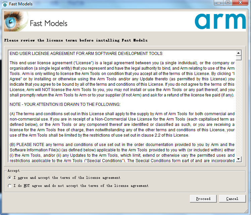Screen dimensions: 251x215
Task: Click the license scrollbar up arrow
Action: 239,53
